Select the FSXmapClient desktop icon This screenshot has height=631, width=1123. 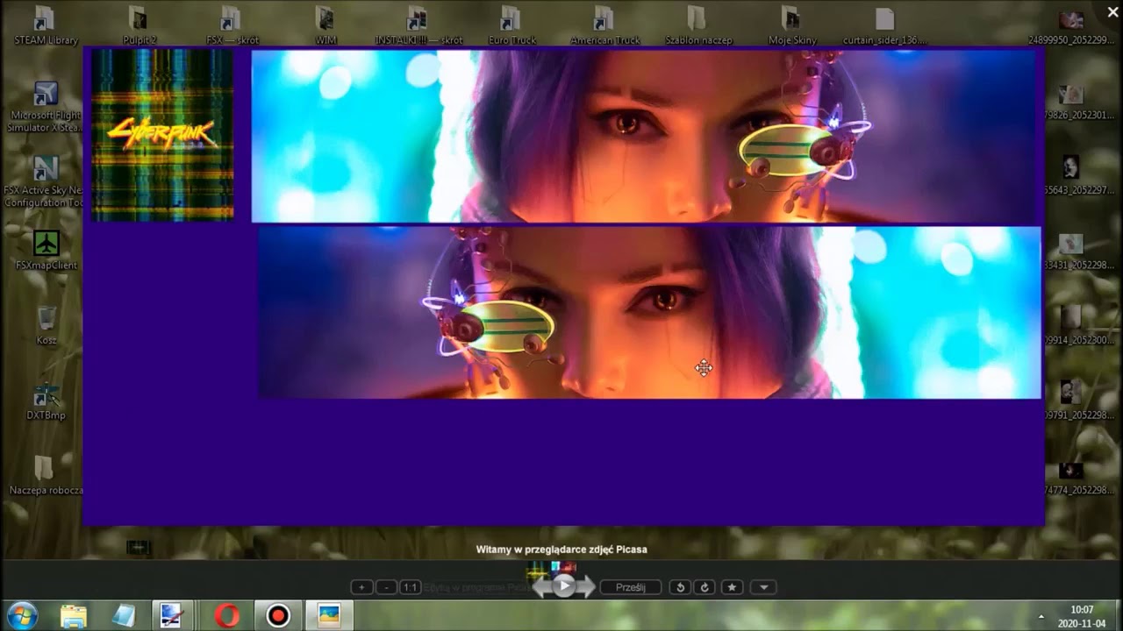pos(46,251)
